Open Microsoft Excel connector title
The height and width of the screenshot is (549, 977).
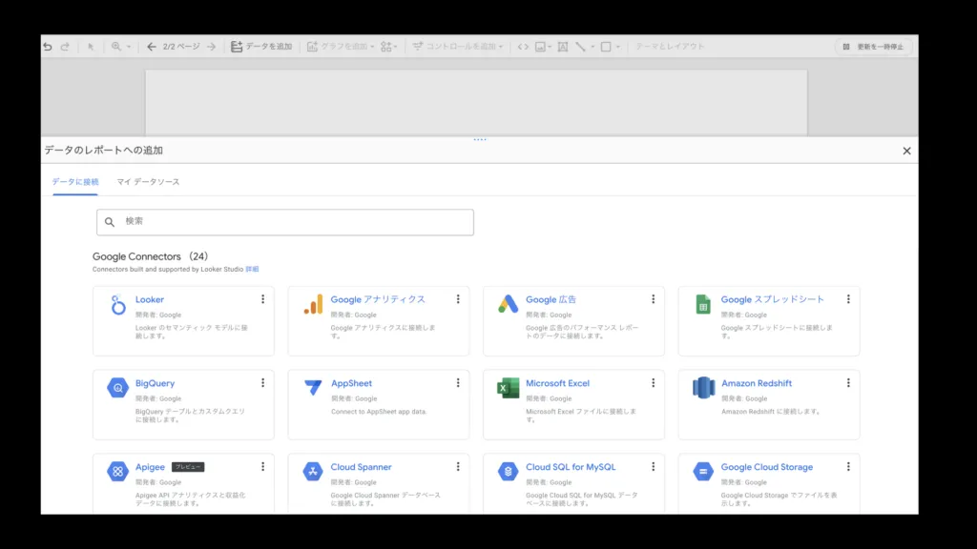[557, 383]
